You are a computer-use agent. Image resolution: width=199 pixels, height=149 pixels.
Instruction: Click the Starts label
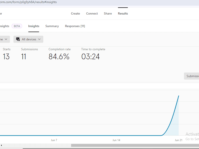(7, 49)
